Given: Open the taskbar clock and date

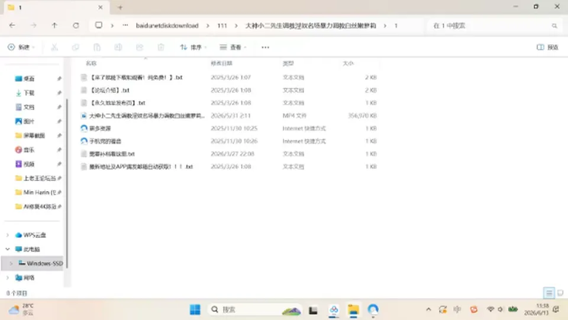Looking at the screenshot, I should coord(537,309).
